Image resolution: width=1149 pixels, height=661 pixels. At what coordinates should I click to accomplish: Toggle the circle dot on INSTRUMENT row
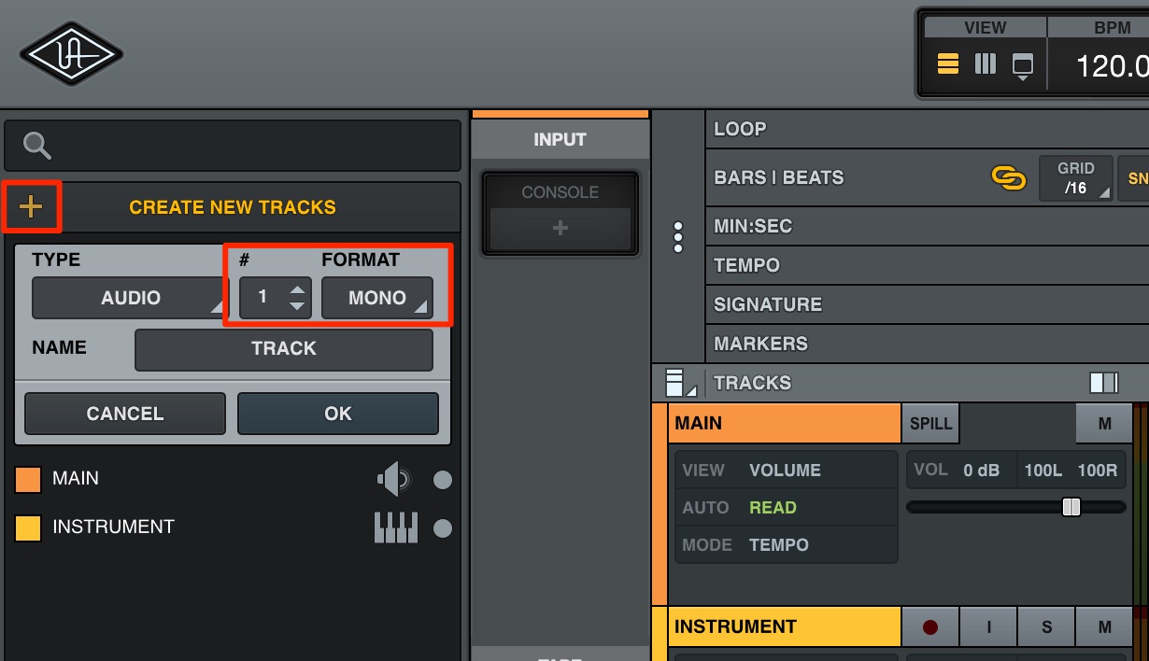443,528
